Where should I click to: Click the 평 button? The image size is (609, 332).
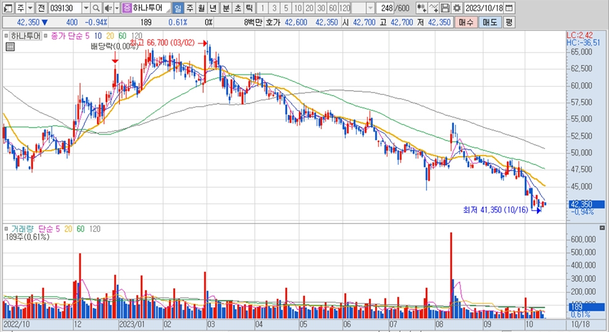tap(509, 23)
